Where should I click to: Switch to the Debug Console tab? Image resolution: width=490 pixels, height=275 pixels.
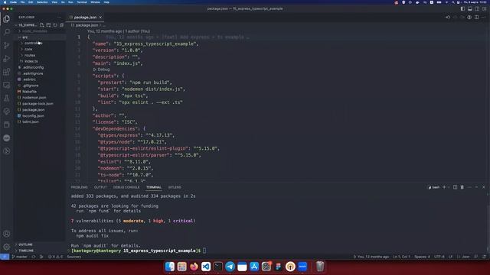coord(126,187)
